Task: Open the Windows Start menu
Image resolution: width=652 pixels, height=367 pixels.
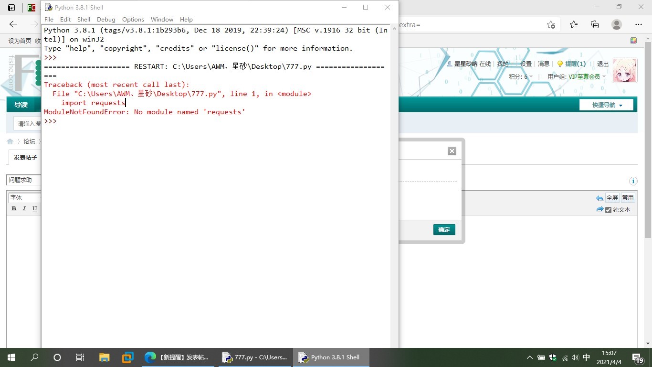Action: 11,357
